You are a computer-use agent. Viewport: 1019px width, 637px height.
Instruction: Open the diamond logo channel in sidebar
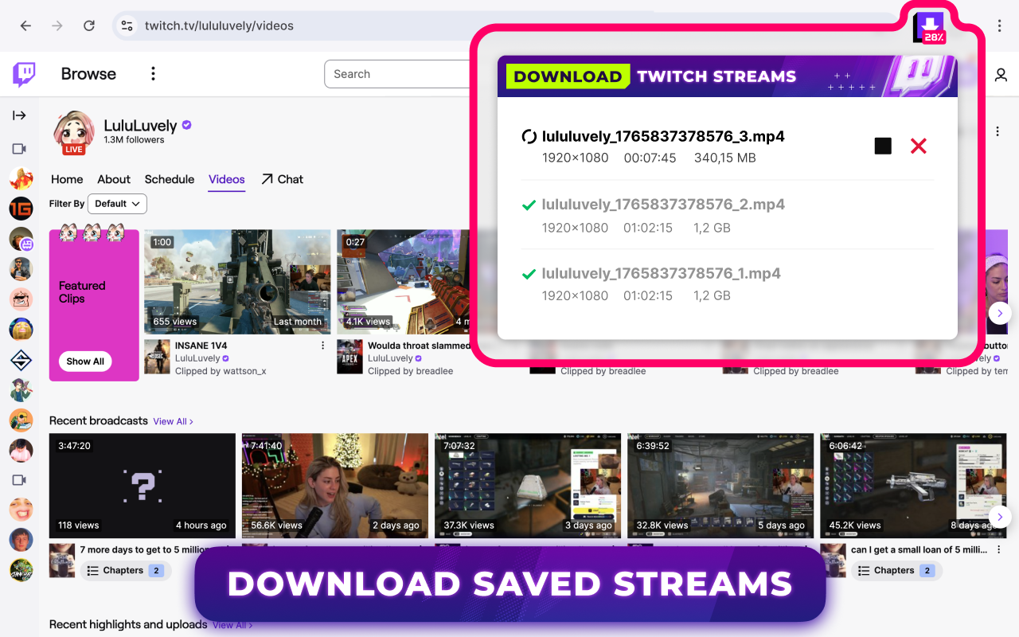tap(21, 361)
